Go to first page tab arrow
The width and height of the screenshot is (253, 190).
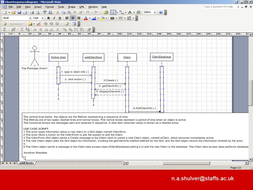tap(3, 163)
